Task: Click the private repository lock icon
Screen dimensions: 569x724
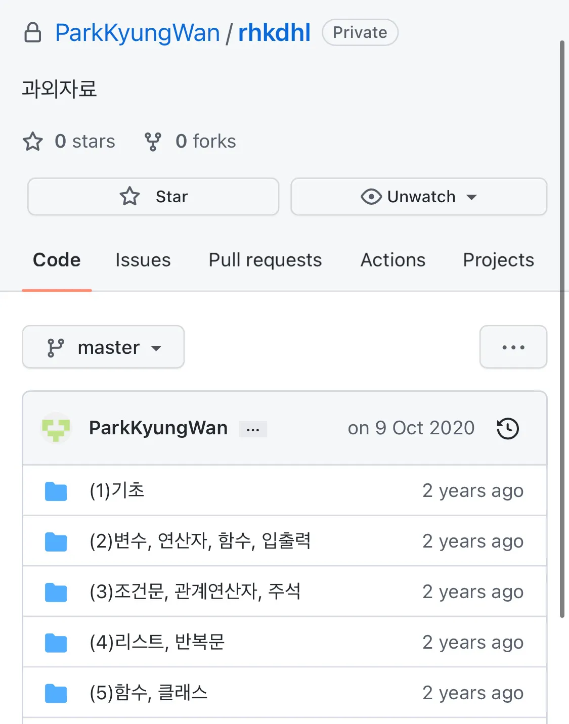Action: (33, 32)
